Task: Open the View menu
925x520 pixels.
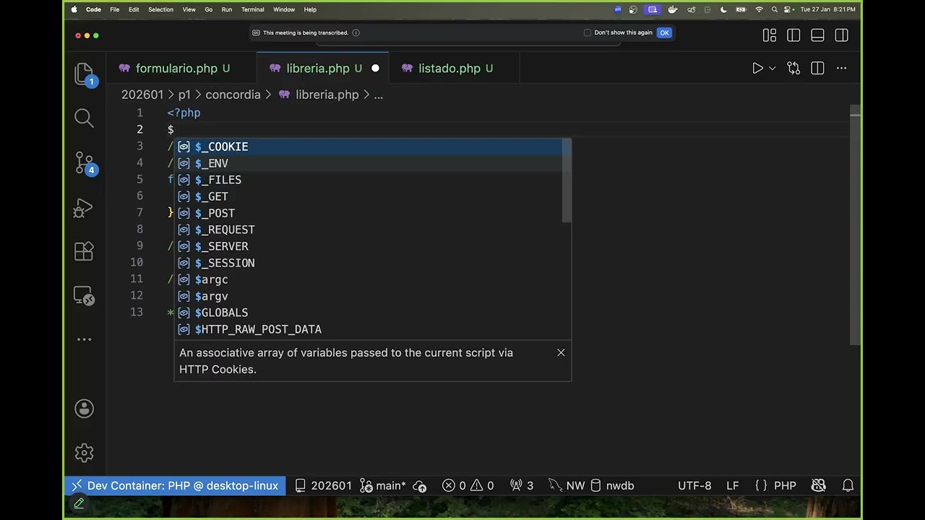Action: coord(189,9)
